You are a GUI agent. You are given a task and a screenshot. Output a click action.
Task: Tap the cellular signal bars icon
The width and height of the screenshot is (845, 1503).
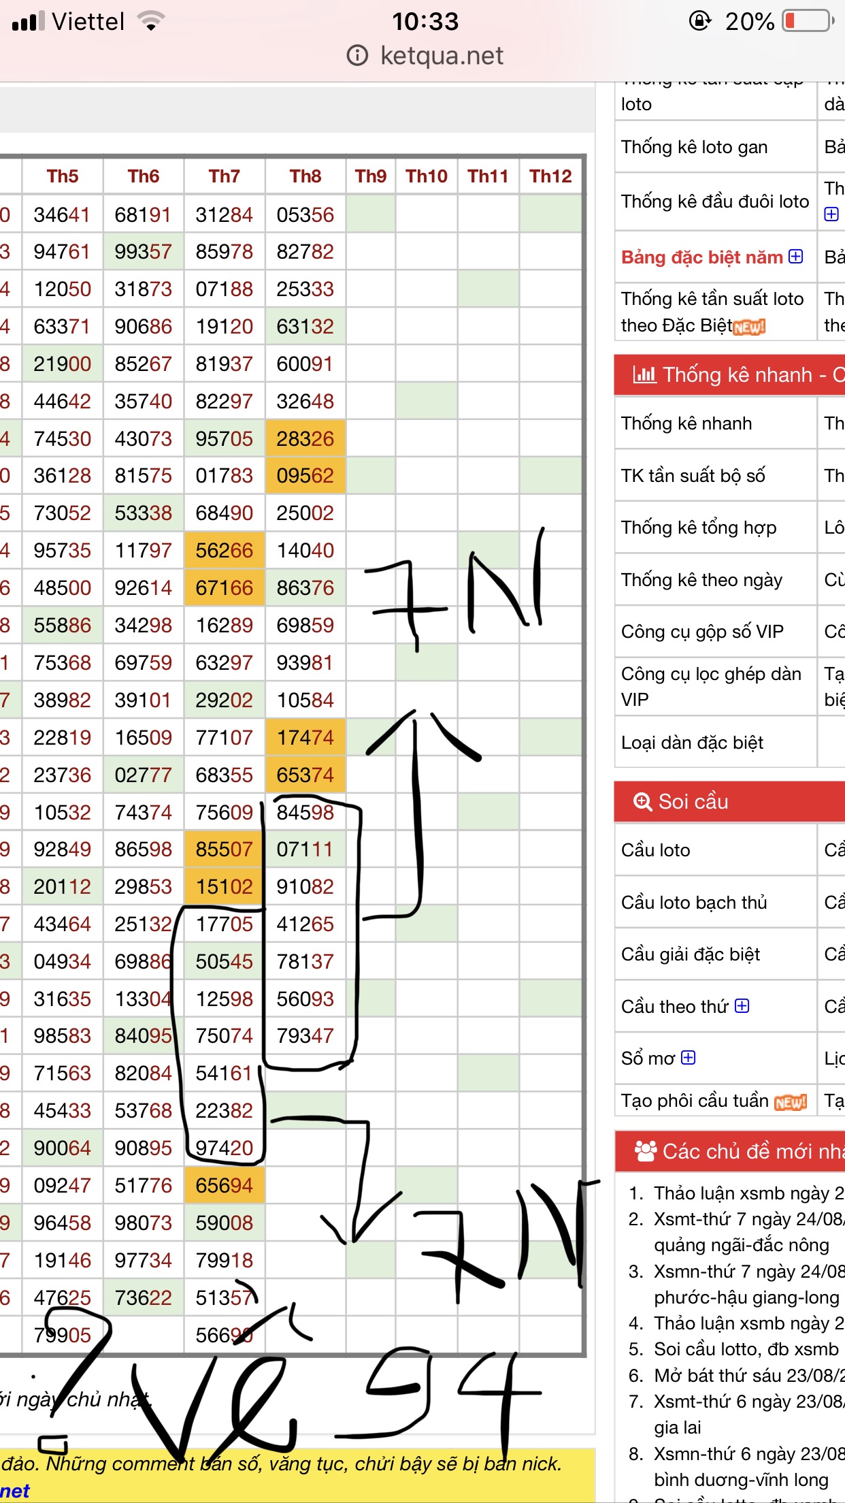29,21
